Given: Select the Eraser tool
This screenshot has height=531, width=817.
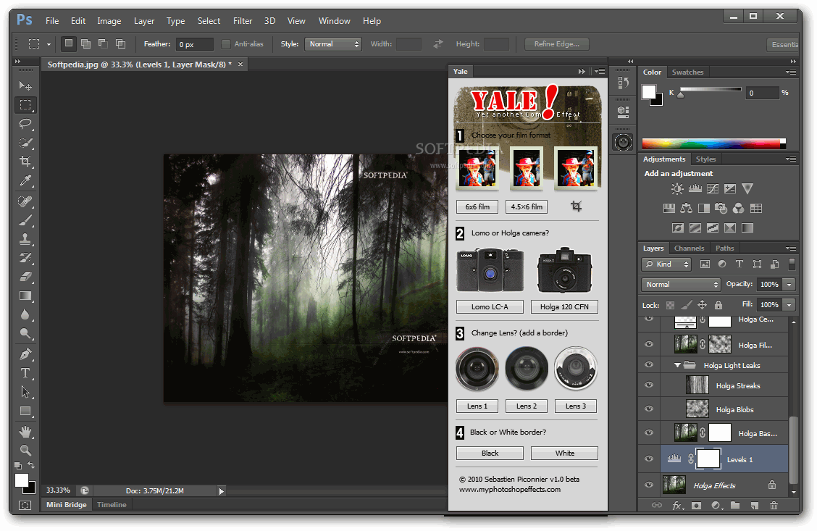Looking at the screenshot, I should (25, 277).
